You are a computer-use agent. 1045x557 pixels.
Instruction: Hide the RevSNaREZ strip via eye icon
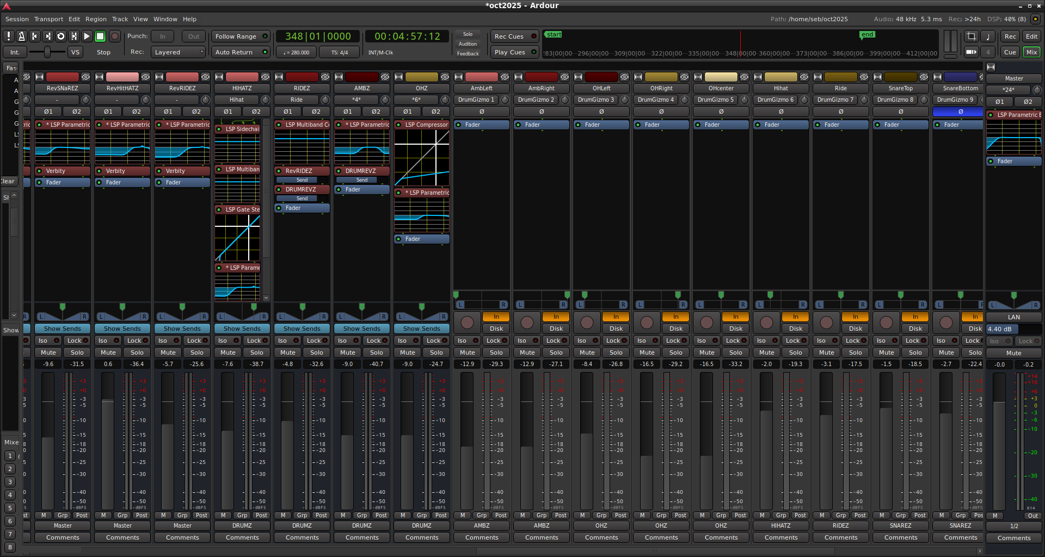click(x=85, y=77)
